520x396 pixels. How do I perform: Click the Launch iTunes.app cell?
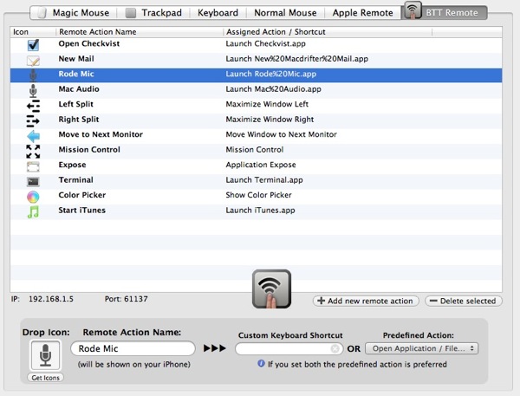point(260,211)
